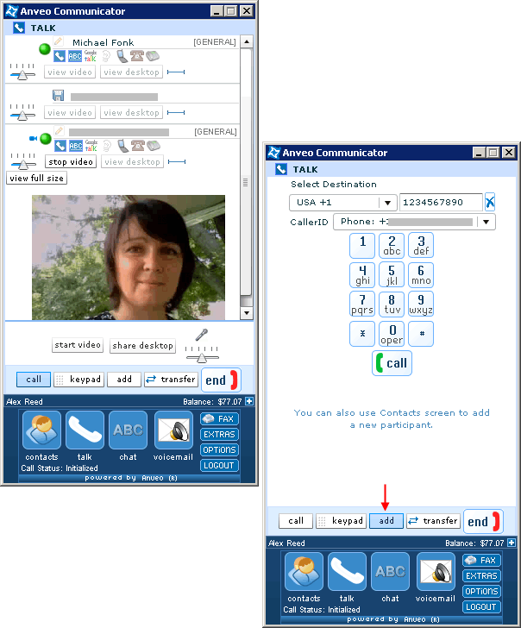521x628 pixels.
Task: Click balance plus icon in left window
Action: (x=249, y=401)
